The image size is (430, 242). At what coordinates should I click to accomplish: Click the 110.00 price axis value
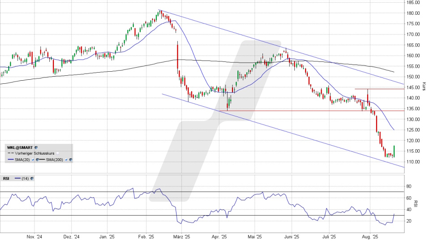tap(413, 162)
